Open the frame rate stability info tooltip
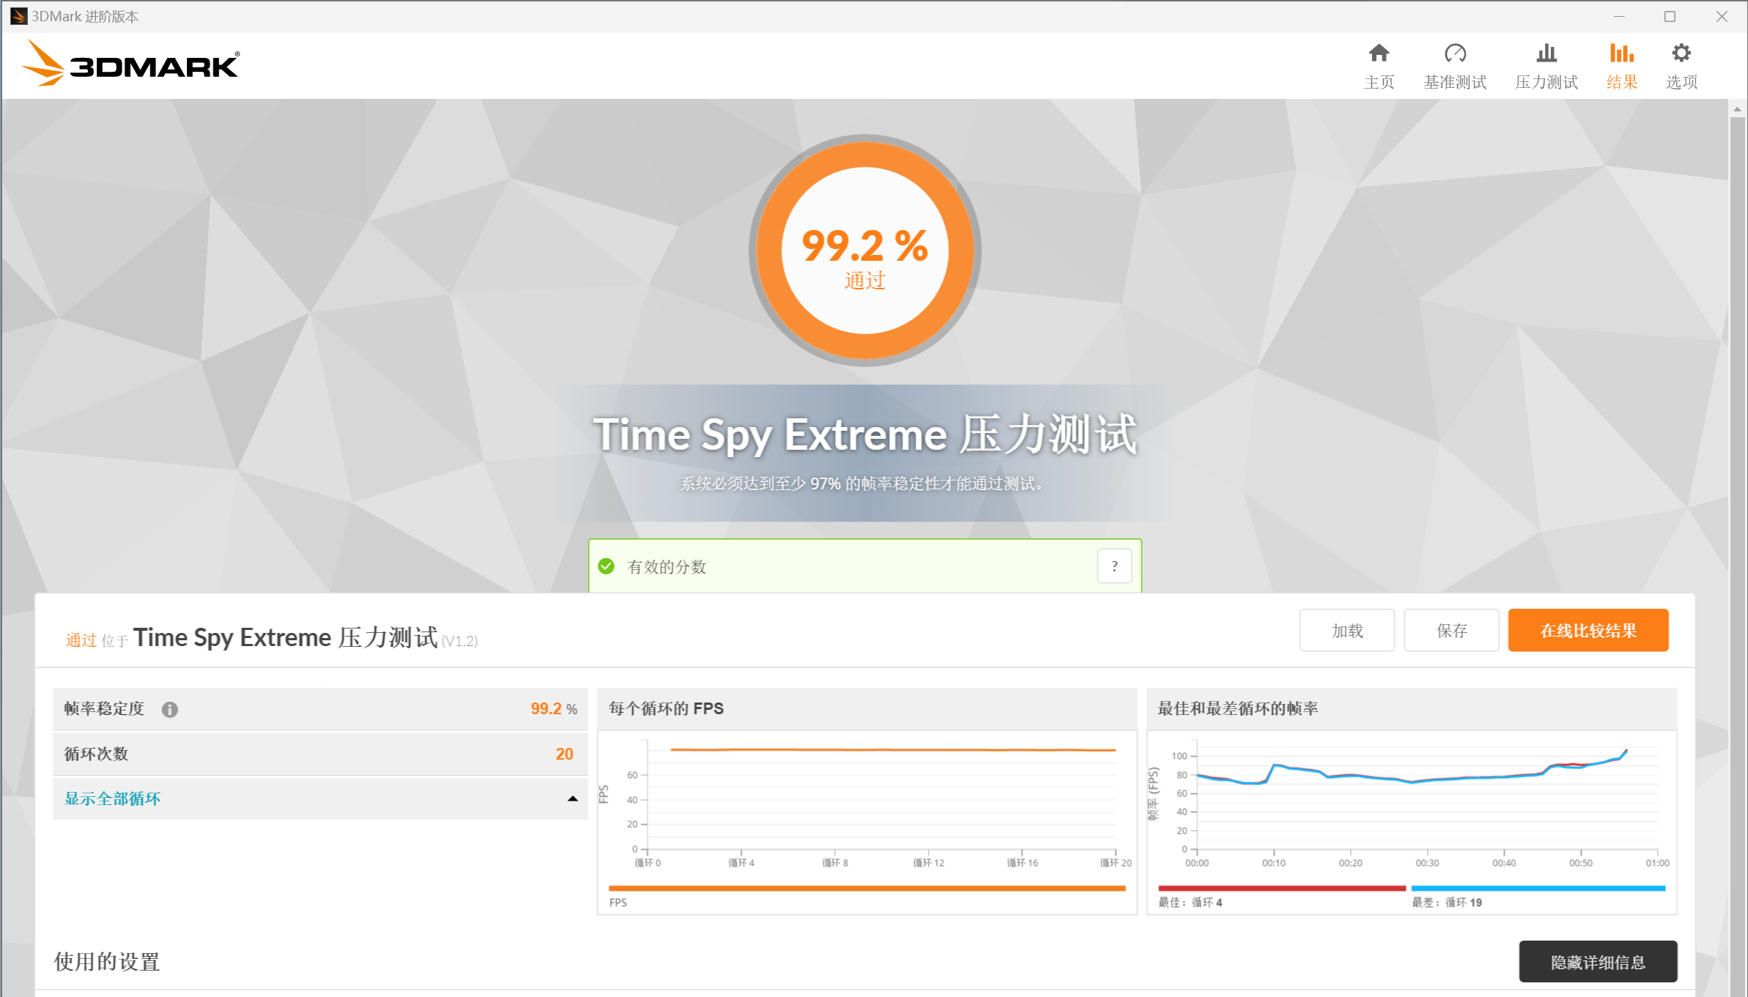1748x997 pixels. 171,708
